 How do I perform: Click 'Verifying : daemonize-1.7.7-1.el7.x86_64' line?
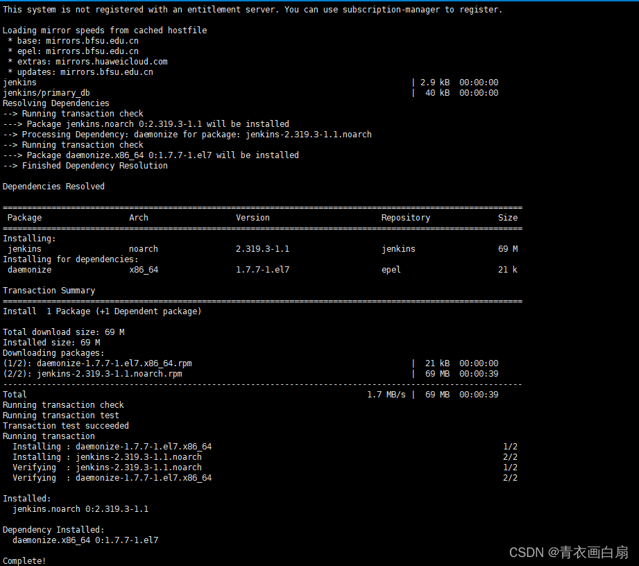(112, 478)
